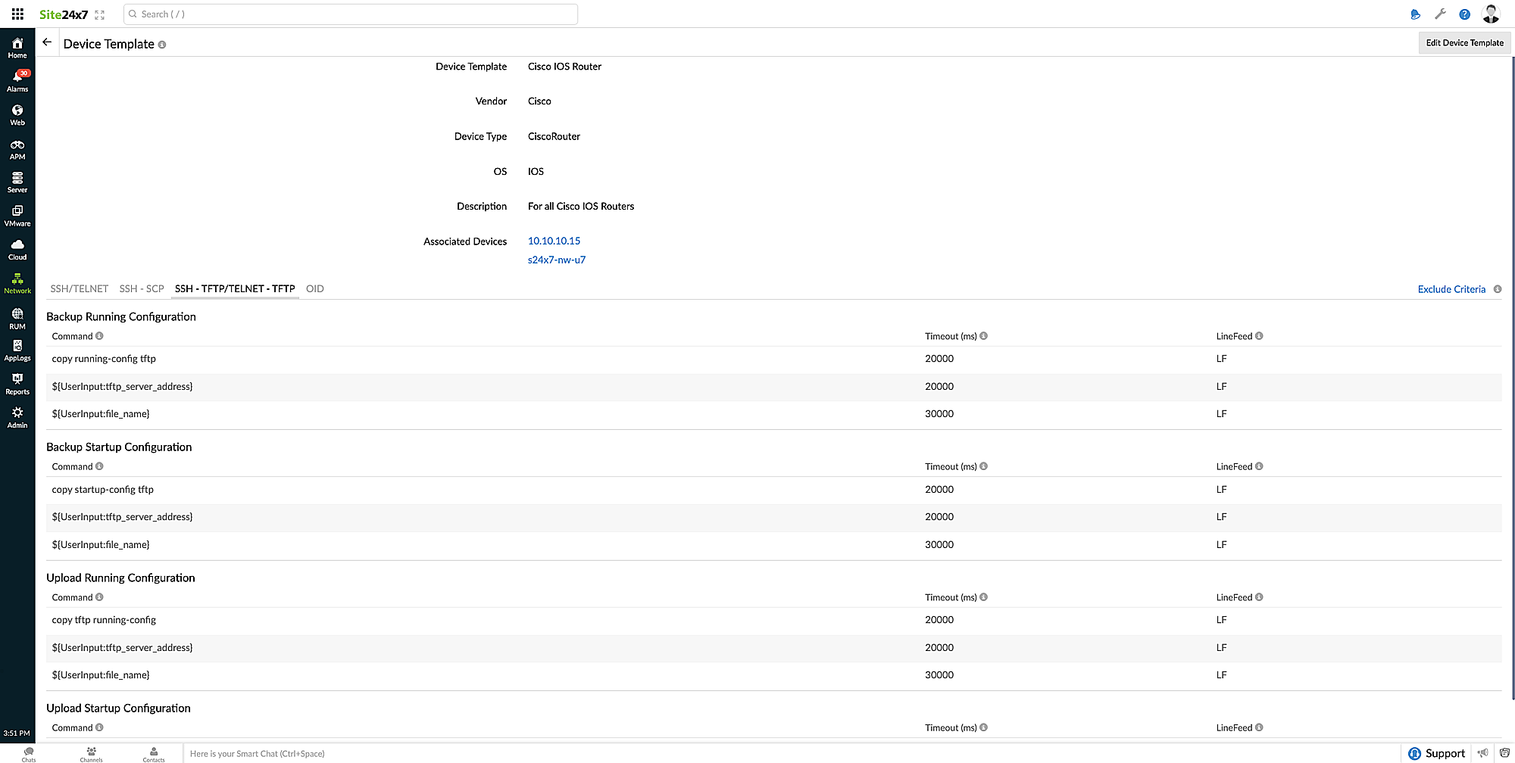
Task: Click the page vertical scrollbar
Action: [1512, 378]
